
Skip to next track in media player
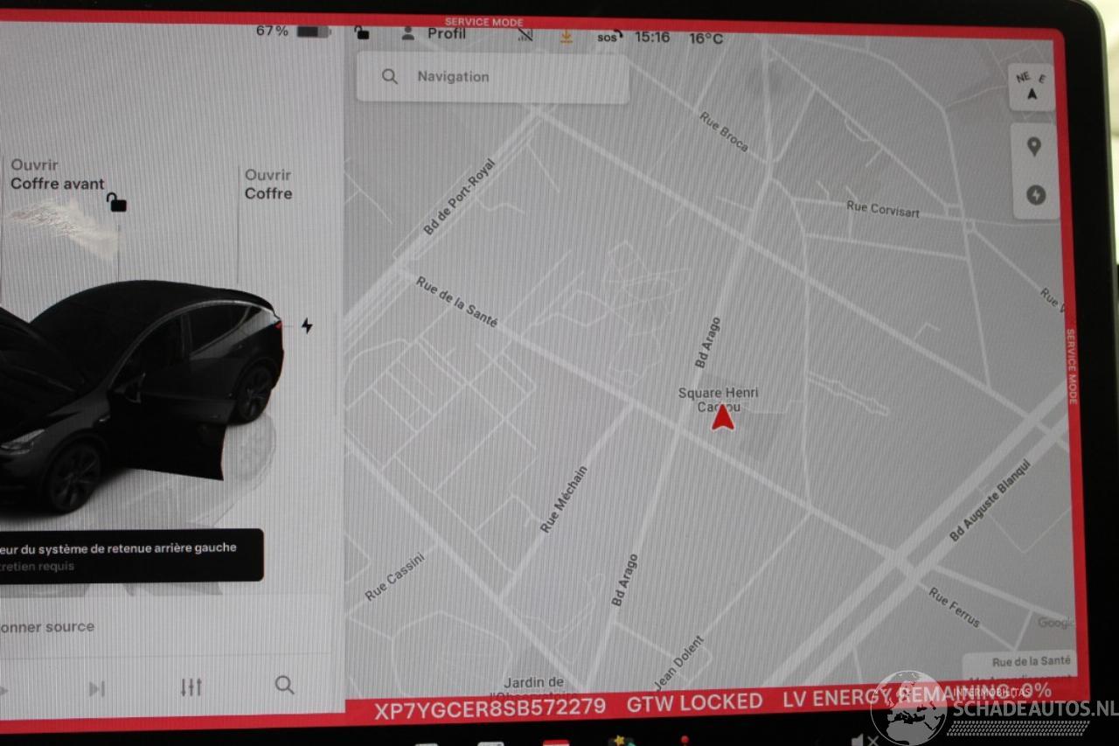tap(97, 689)
